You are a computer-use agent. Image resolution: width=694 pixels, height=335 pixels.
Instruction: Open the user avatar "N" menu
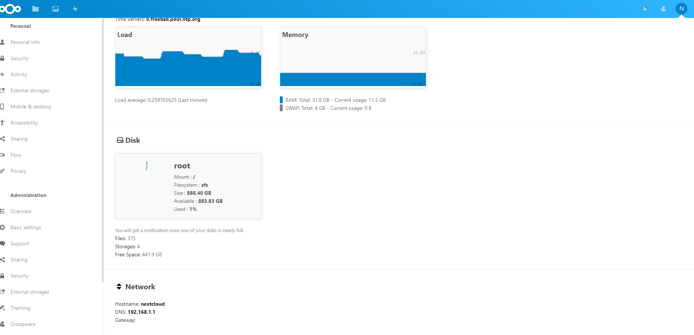[x=682, y=9]
